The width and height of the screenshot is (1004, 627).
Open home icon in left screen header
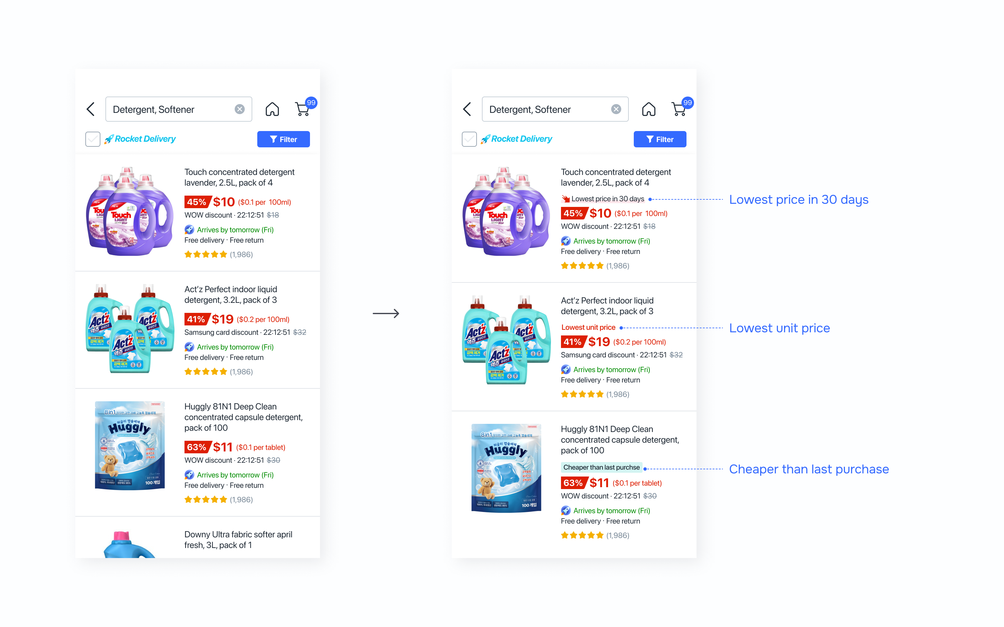(x=272, y=109)
